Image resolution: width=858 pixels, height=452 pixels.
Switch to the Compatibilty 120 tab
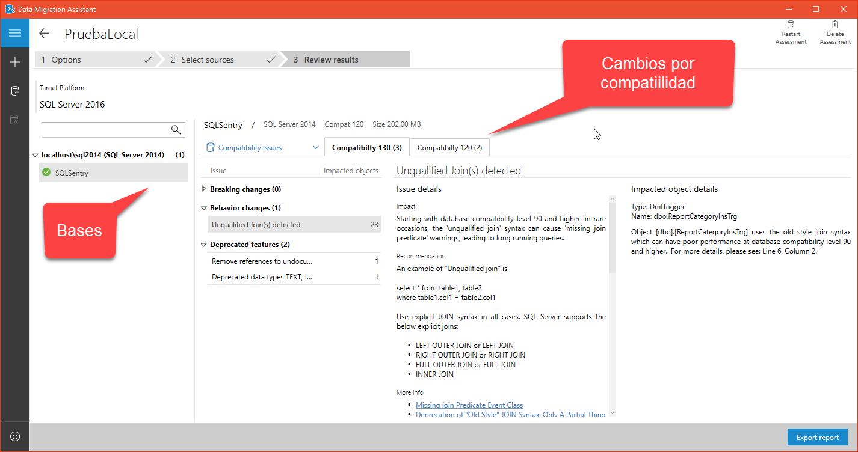tap(448, 147)
